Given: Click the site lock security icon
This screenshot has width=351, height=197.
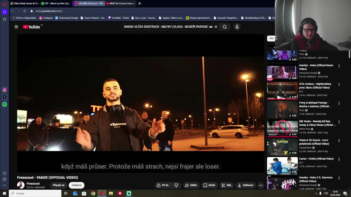Looking at the screenshot, I should pyautogui.click(x=32, y=11).
